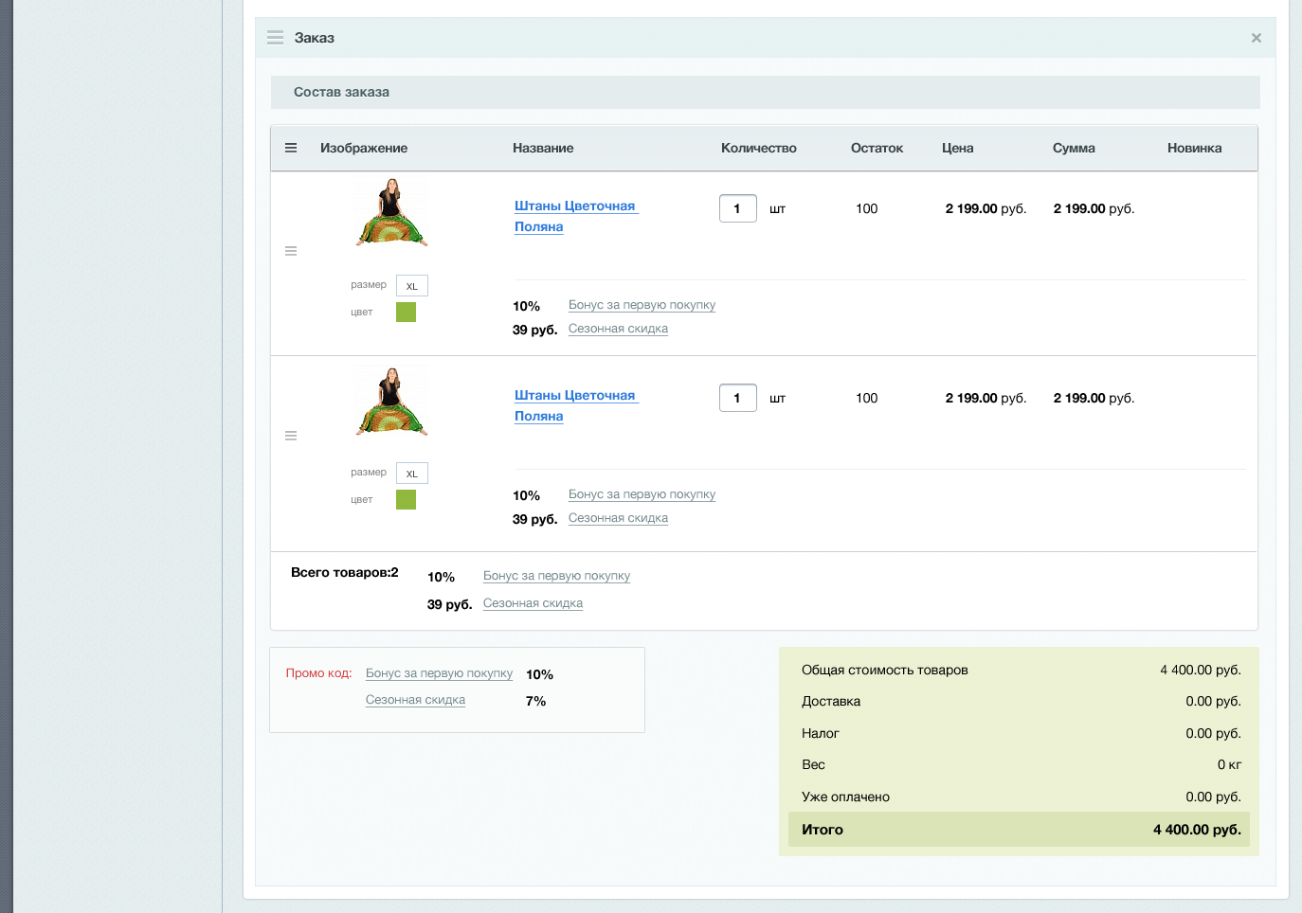
Task: Click drag handle of second product row
Action: click(x=291, y=436)
